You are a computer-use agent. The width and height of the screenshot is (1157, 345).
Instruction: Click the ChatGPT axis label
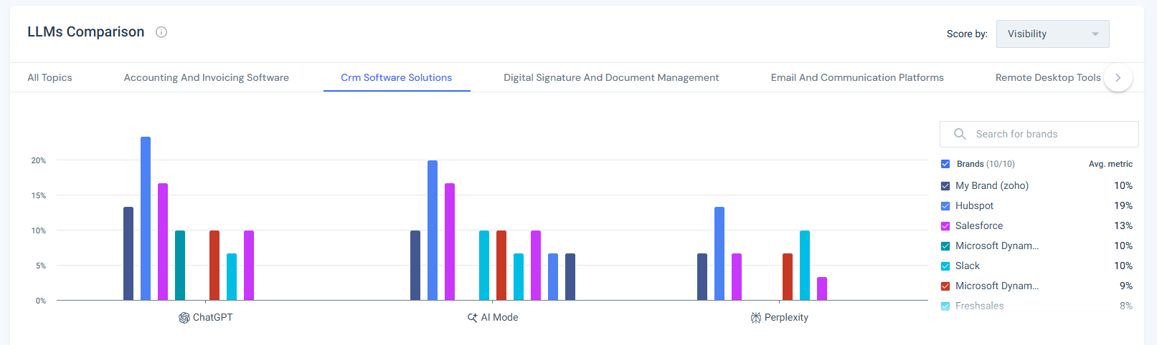pos(212,317)
